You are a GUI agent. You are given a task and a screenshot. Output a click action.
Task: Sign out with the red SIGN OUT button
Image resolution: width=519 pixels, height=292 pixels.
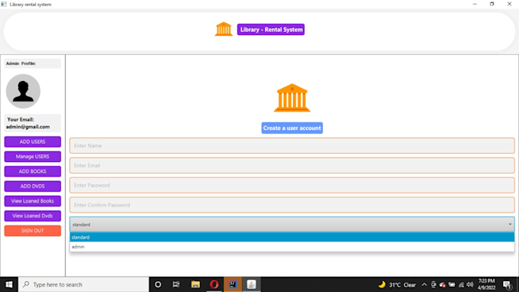point(32,231)
